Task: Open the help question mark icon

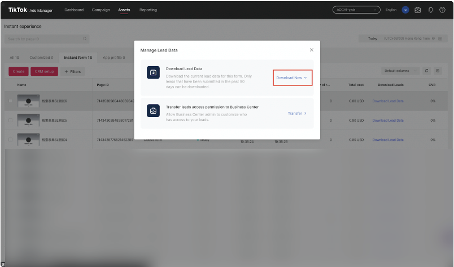Action: 442,10
